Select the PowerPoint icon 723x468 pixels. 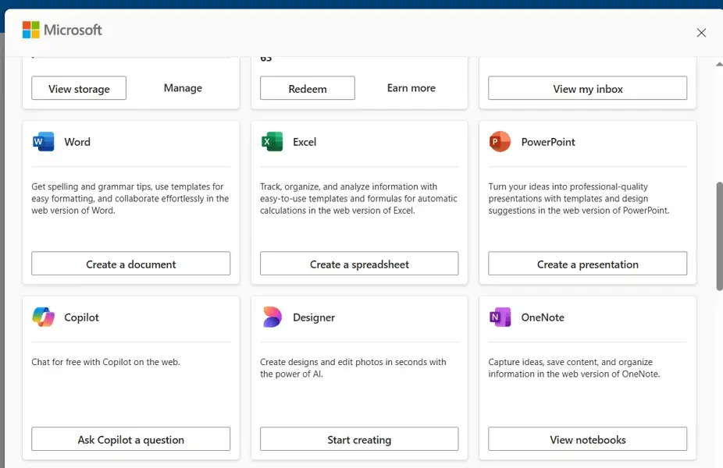pyautogui.click(x=499, y=141)
